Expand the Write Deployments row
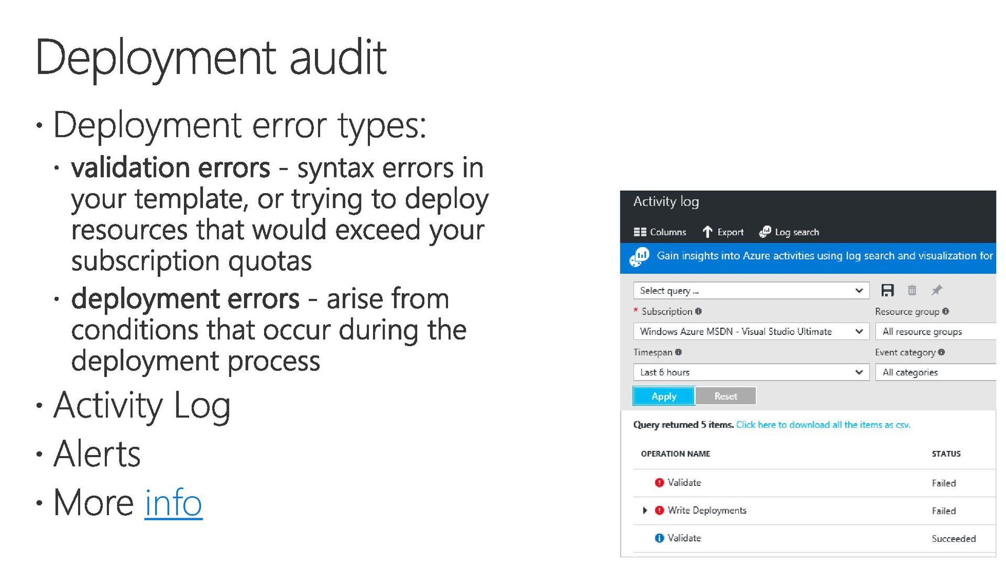 coord(645,510)
